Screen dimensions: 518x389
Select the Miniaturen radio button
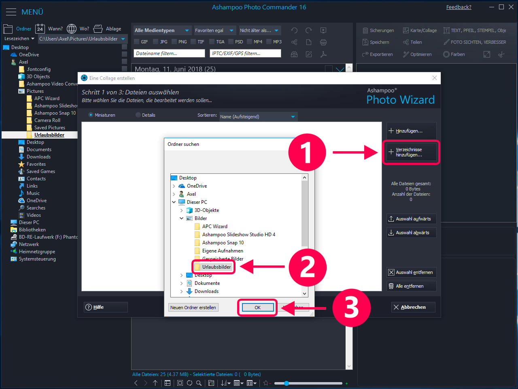[x=91, y=115]
